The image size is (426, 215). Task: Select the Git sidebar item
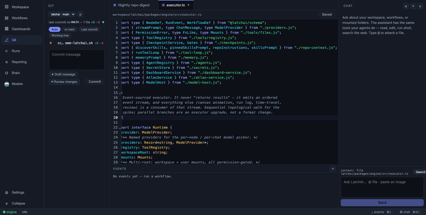coord(21,40)
